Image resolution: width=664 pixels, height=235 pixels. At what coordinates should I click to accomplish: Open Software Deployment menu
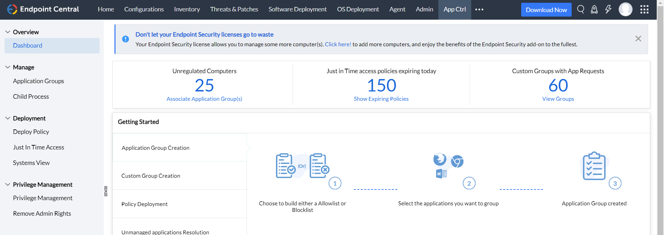tap(297, 9)
